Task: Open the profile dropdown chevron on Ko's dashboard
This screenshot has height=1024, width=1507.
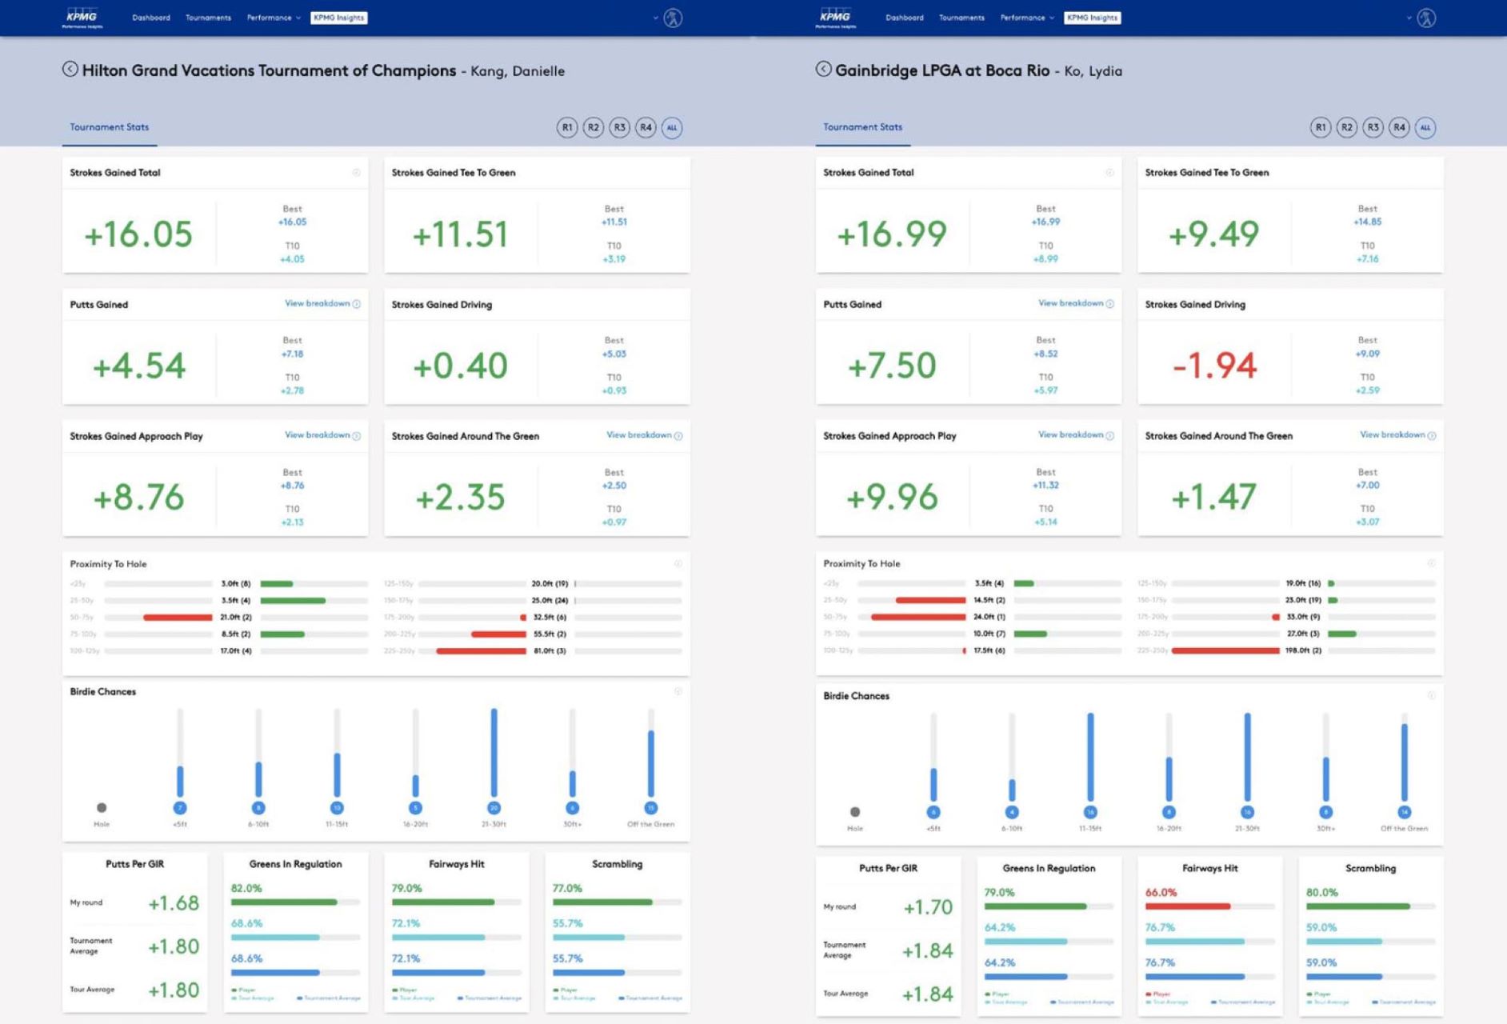Action: [1409, 18]
